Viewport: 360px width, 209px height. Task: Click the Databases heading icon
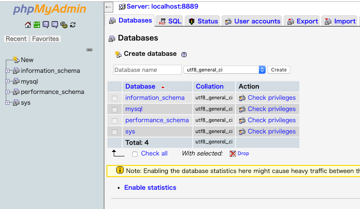tap(112, 39)
